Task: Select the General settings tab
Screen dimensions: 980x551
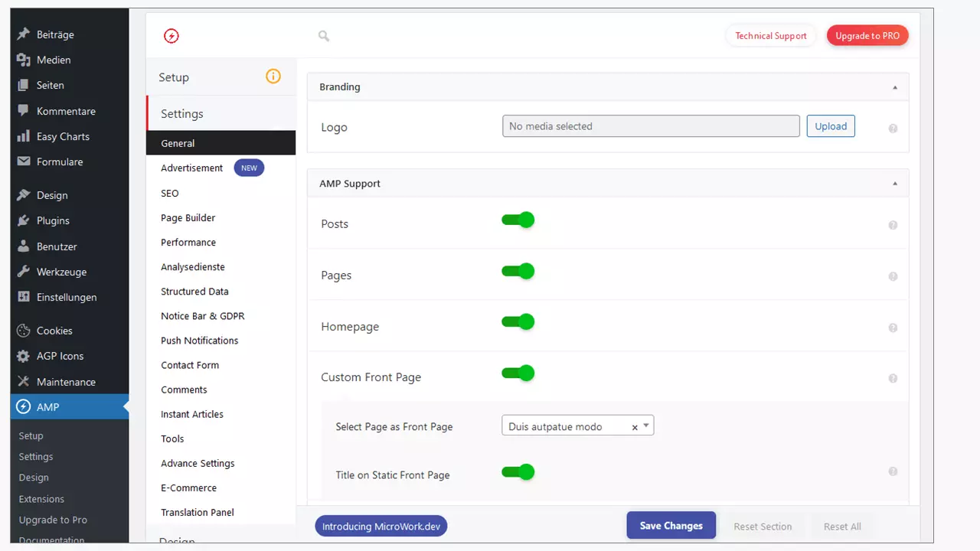Action: (x=220, y=143)
